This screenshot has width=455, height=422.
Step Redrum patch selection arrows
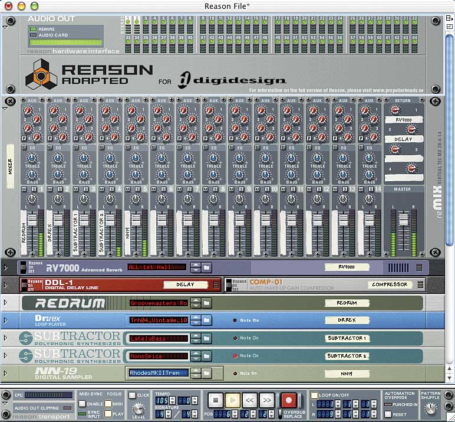point(196,303)
